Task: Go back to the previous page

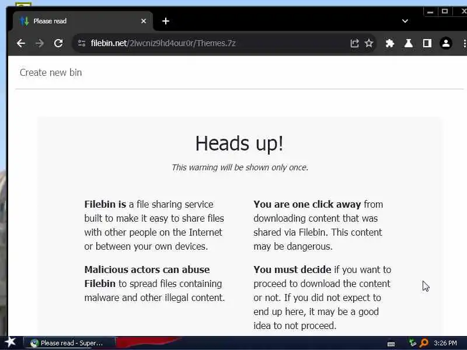Action: [x=21, y=43]
